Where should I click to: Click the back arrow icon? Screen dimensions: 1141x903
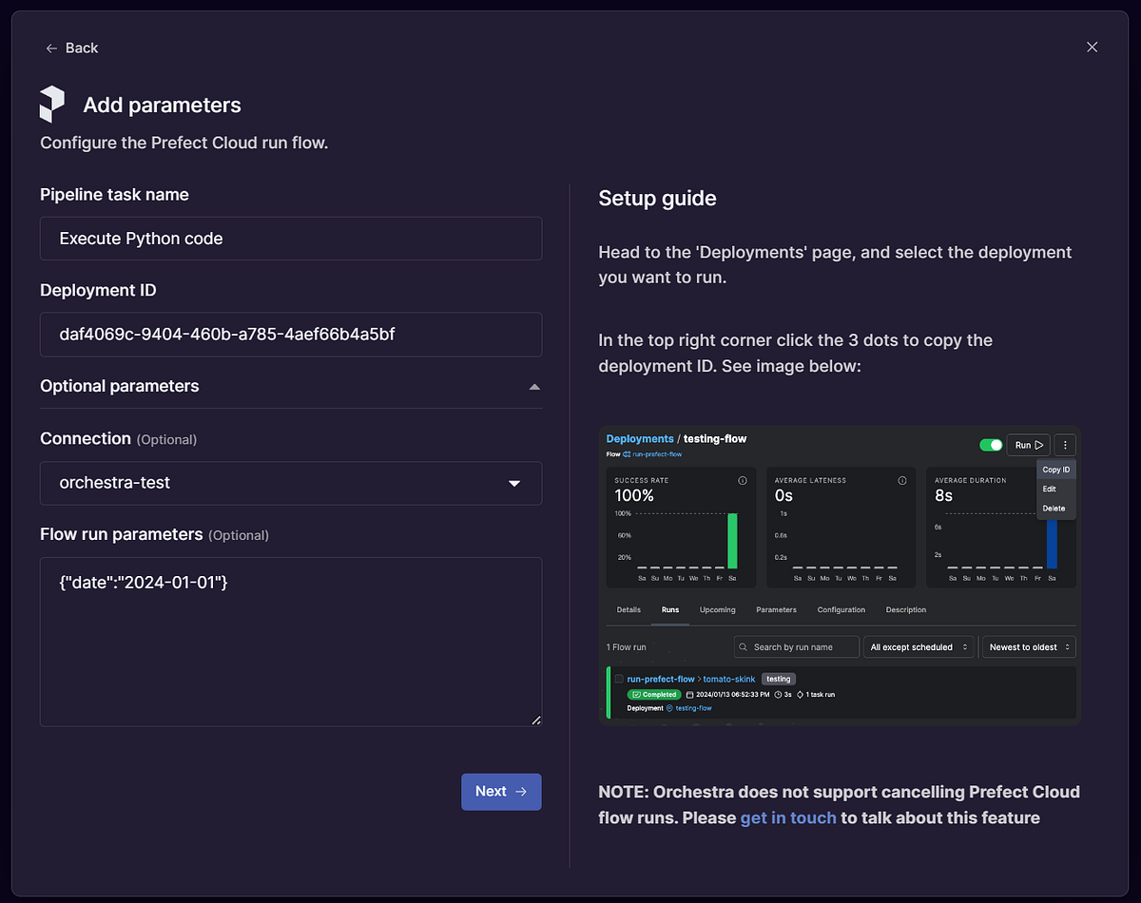(x=51, y=48)
